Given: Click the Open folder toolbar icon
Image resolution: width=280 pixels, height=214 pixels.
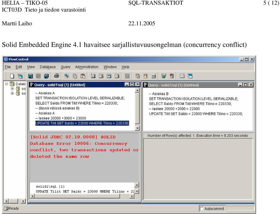Looking at the screenshot, I should [20, 76].
